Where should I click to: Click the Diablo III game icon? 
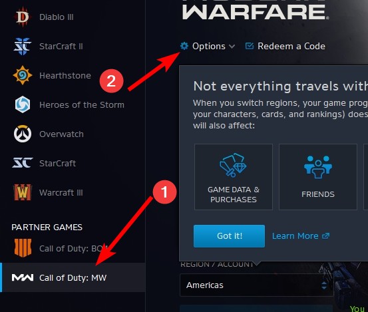23,17
